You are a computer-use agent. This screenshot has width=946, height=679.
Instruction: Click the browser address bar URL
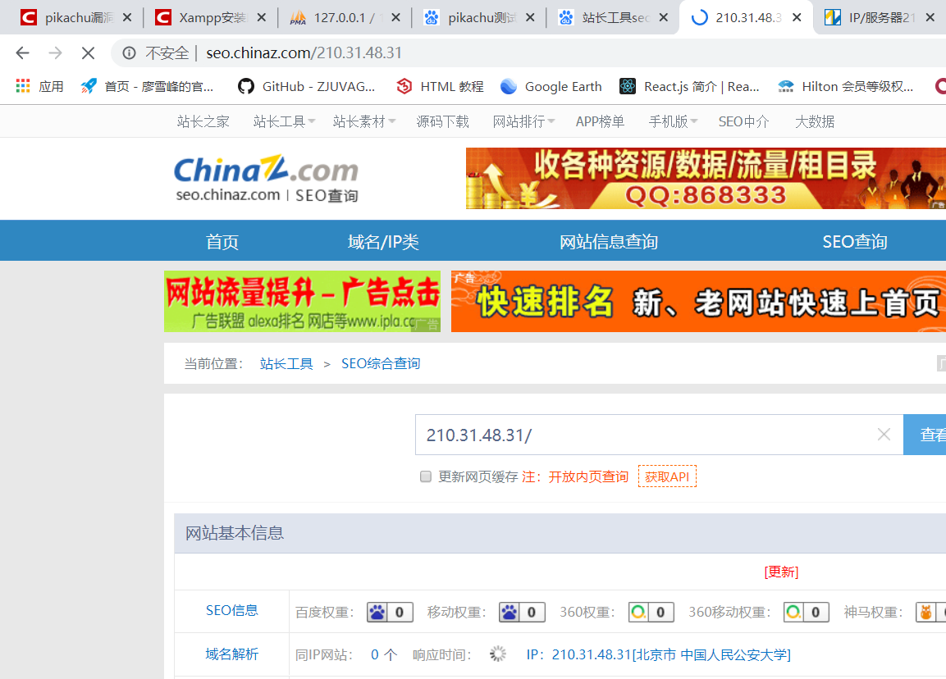coord(304,53)
